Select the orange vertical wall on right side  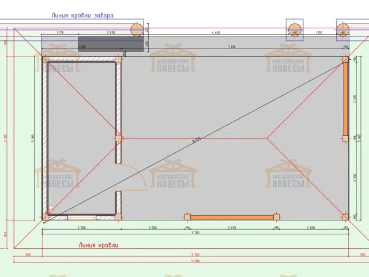pyautogui.click(x=345, y=98)
